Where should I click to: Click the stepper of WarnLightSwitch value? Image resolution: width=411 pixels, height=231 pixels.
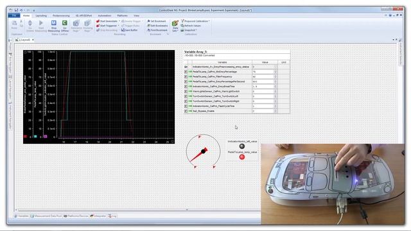coord(275,91)
